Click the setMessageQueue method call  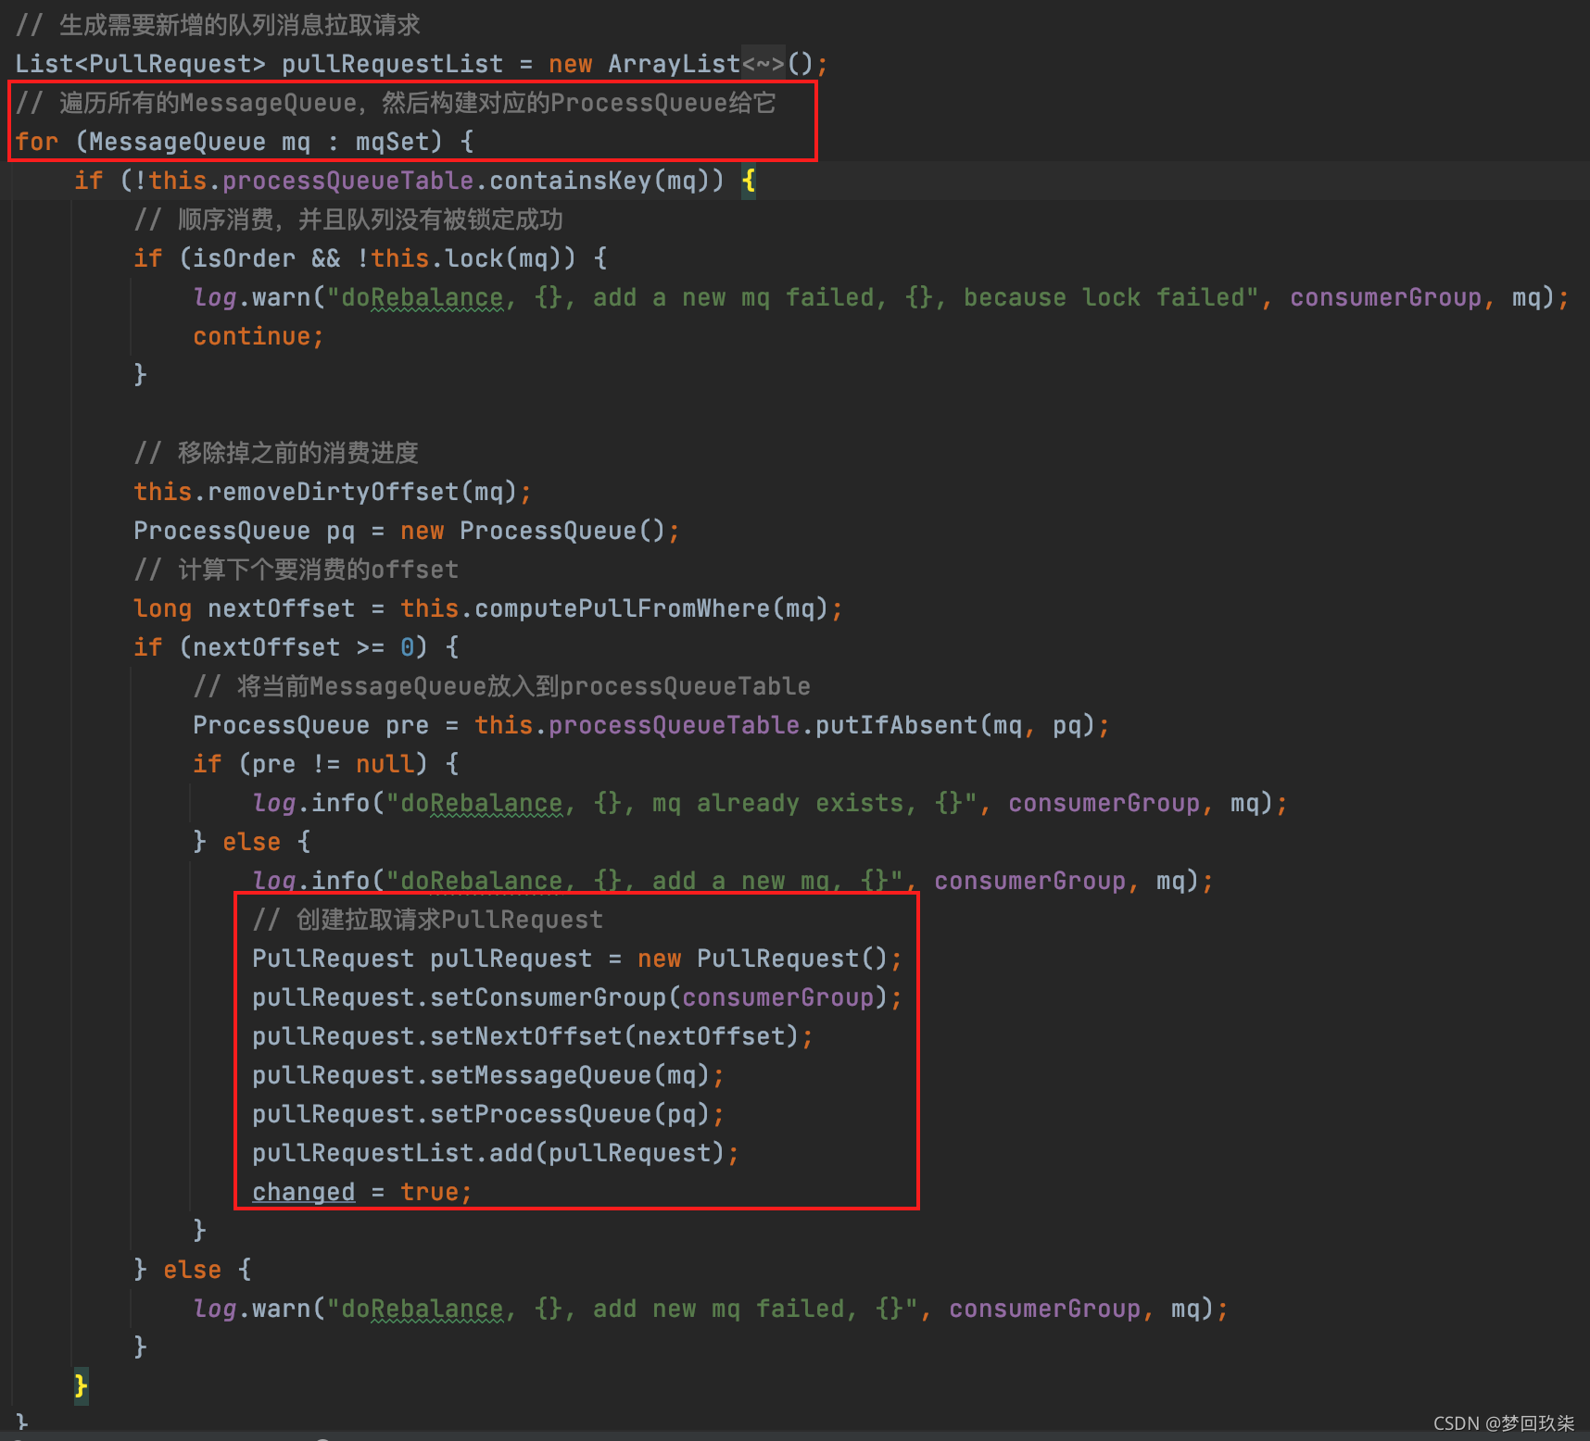(540, 1075)
